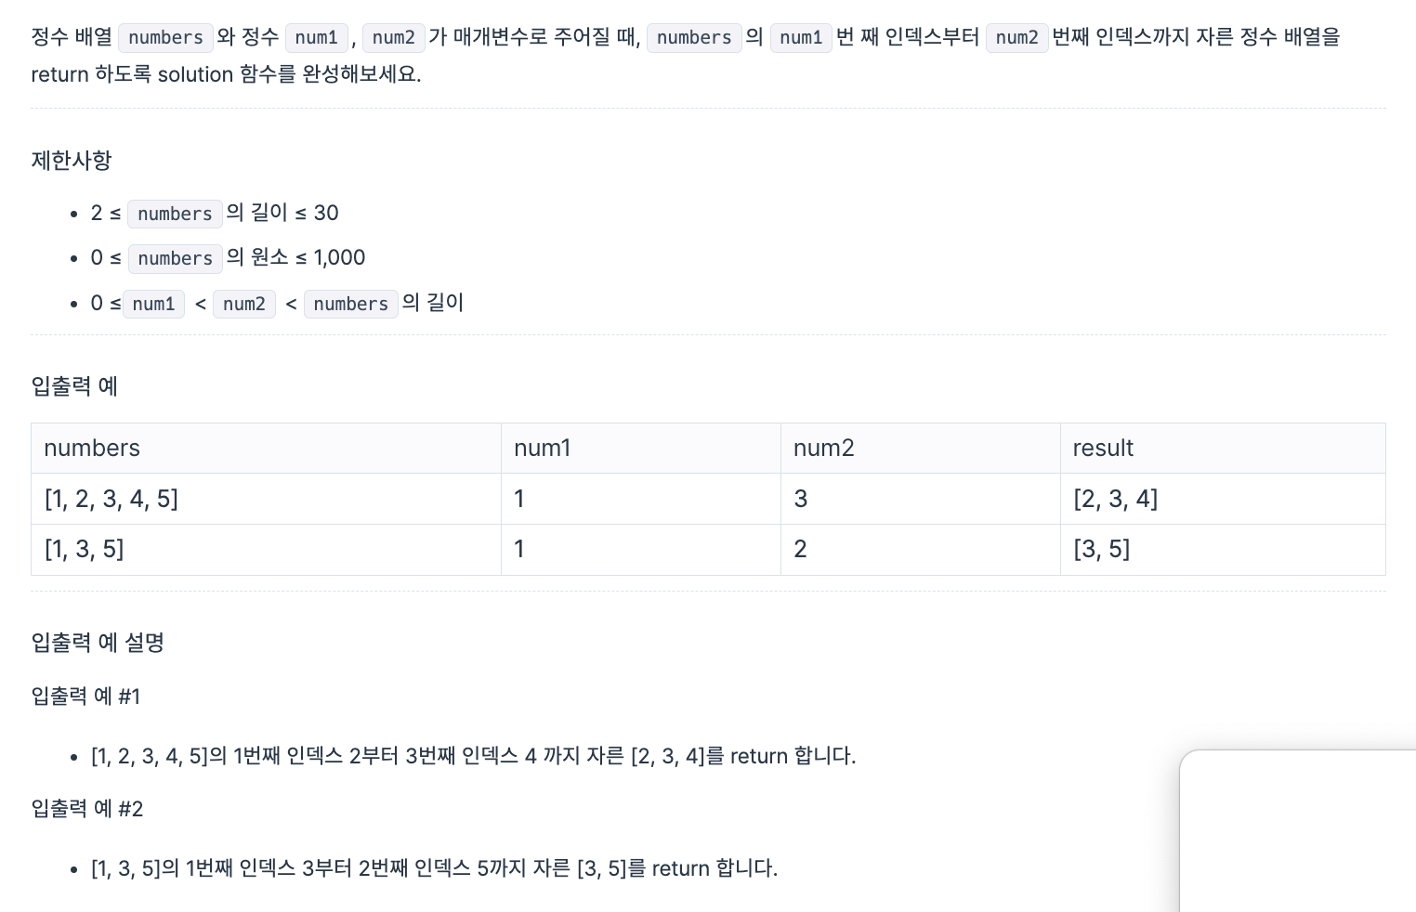The height and width of the screenshot is (912, 1416).
Task: Select the '[1, 3, 5]' numbers cell
Action: [266, 550]
